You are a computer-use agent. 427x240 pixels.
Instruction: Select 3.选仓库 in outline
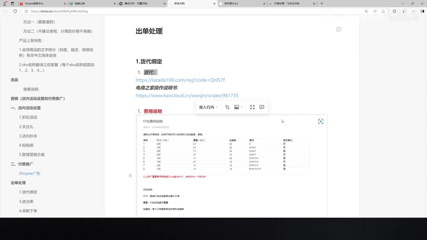26,202
